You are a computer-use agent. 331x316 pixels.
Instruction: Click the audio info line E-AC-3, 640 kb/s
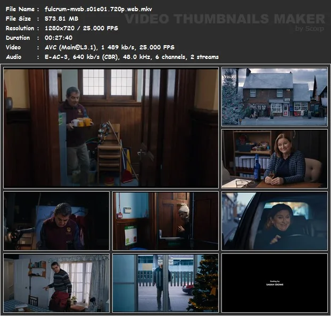131,57
